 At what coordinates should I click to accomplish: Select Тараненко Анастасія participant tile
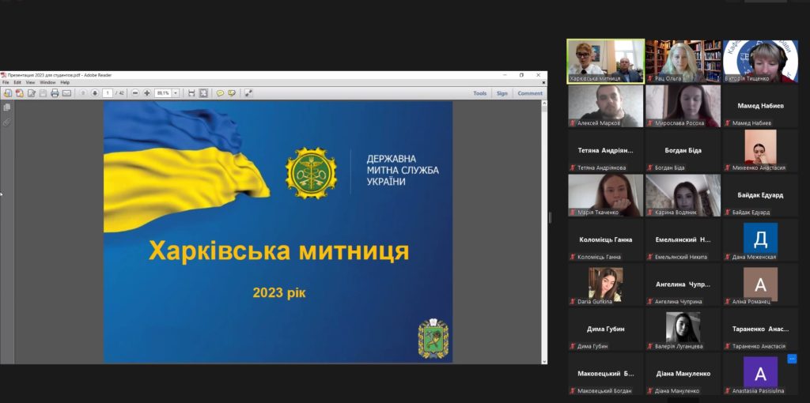click(760, 330)
